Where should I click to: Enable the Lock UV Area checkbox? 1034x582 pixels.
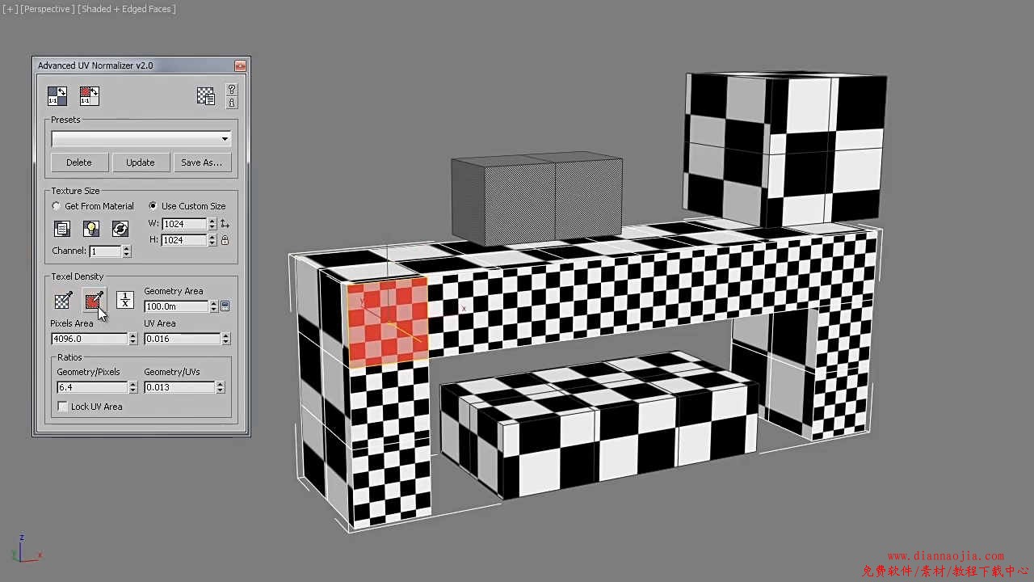pyautogui.click(x=63, y=407)
